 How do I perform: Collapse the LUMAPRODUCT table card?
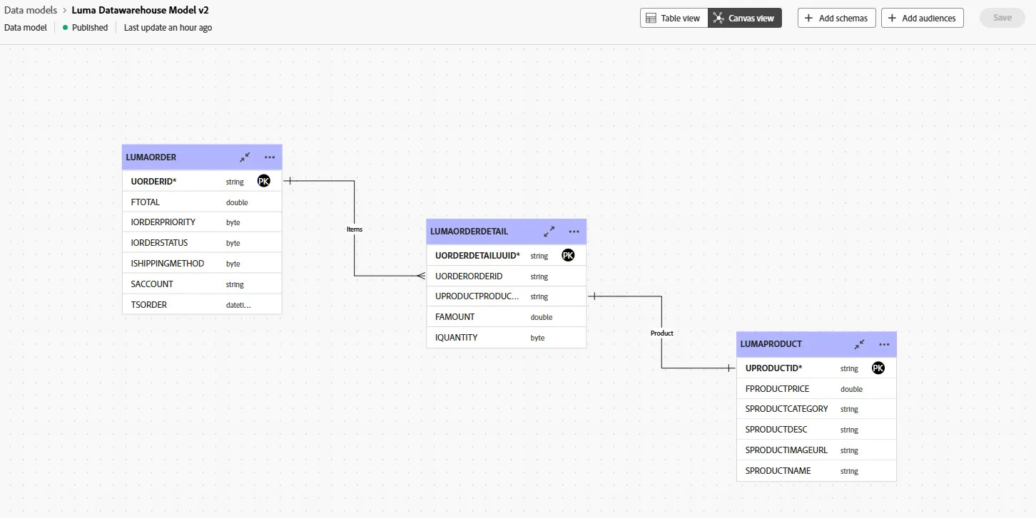click(860, 344)
